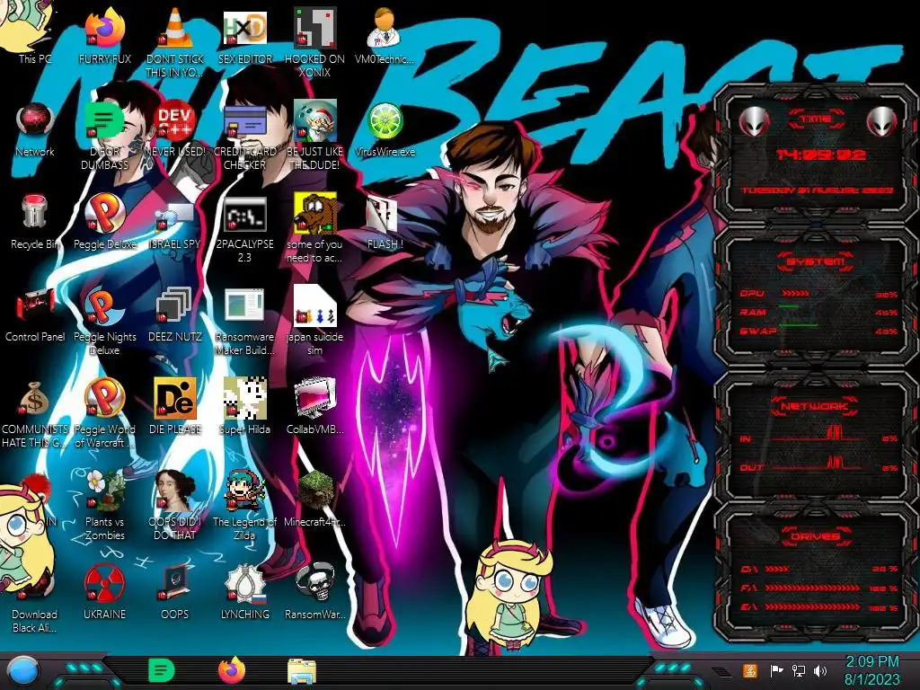This screenshot has width=920, height=690.
Task: Open the UKRAINE radiation icon
Action: pyautogui.click(x=104, y=591)
